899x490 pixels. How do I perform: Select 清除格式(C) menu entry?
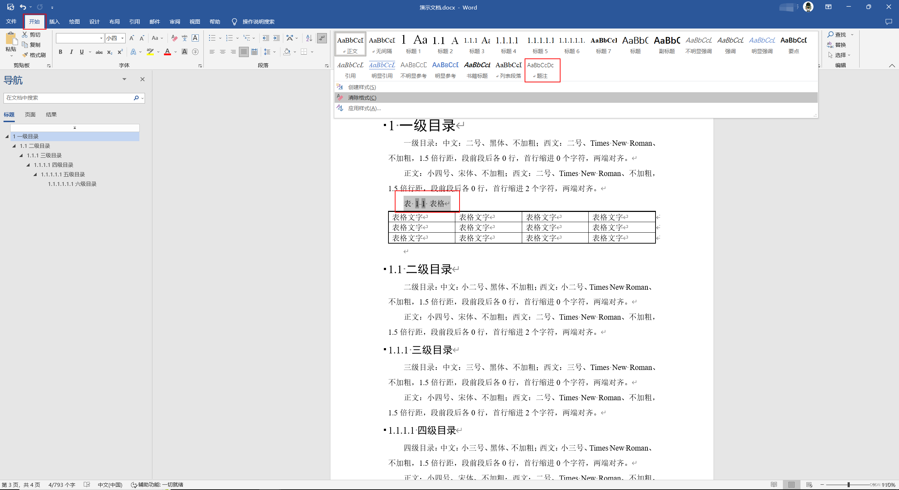point(362,98)
